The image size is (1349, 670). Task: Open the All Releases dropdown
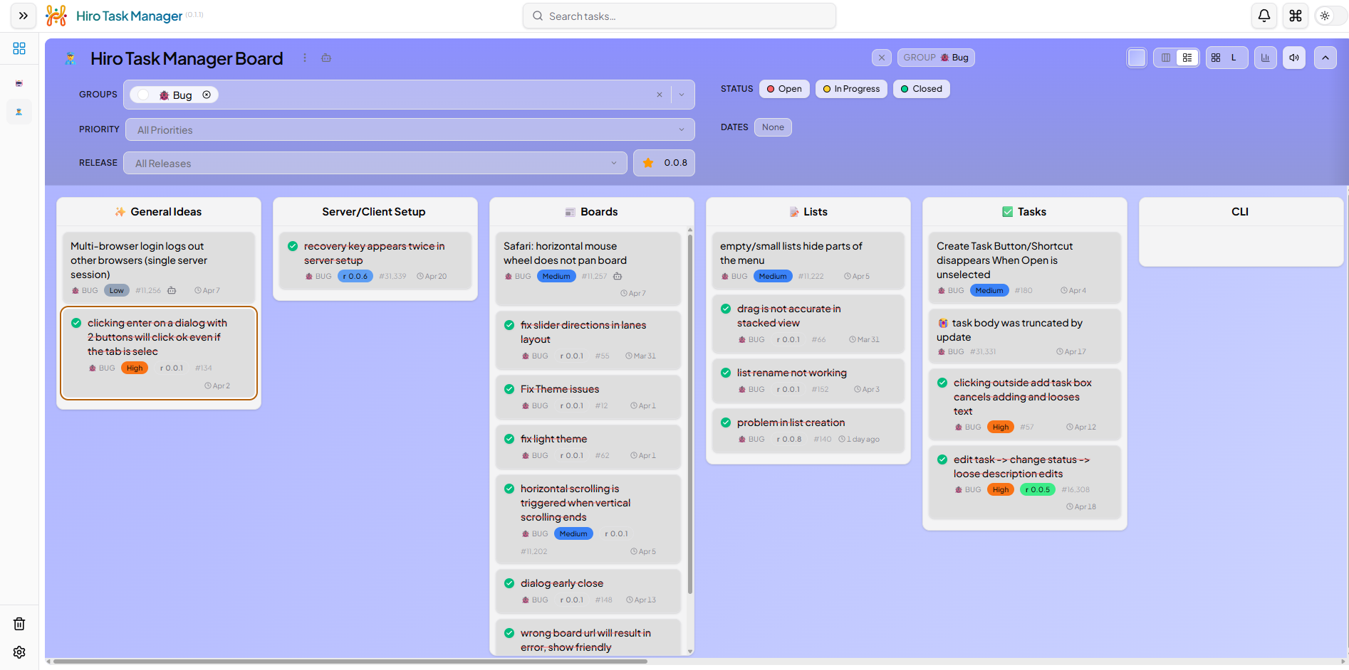pos(375,163)
